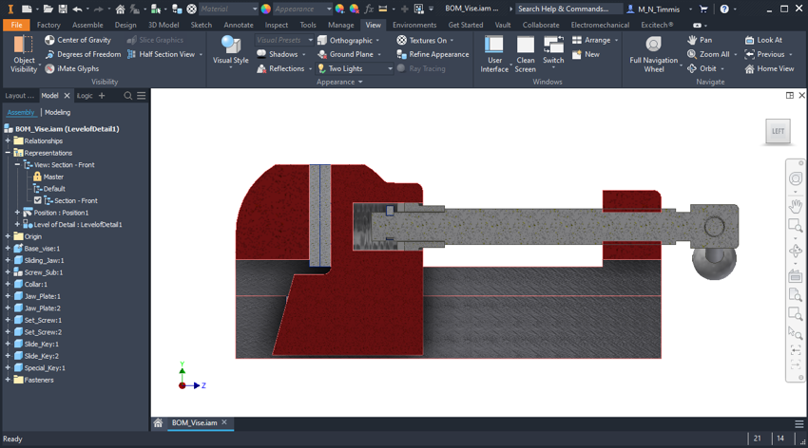The width and height of the screenshot is (808, 448).
Task: Return to Home View
Action: [769, 68]
